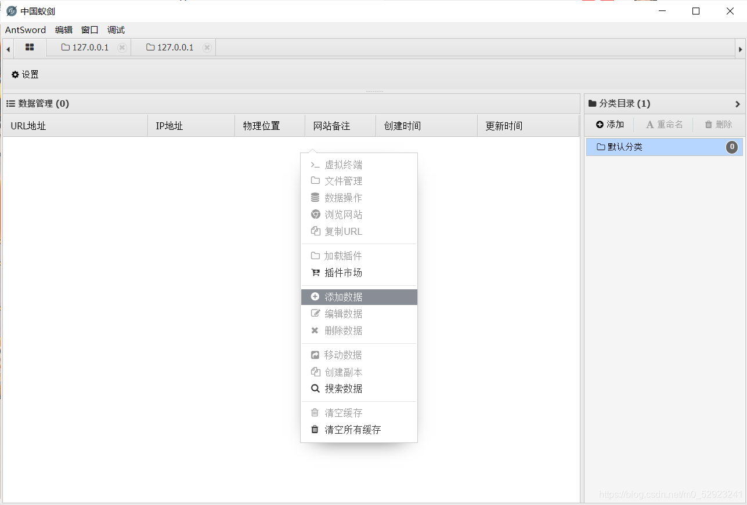The image size is (747, 505).
Task: Close the second 127.0.0.1 tab
Action: coord(207,48)
